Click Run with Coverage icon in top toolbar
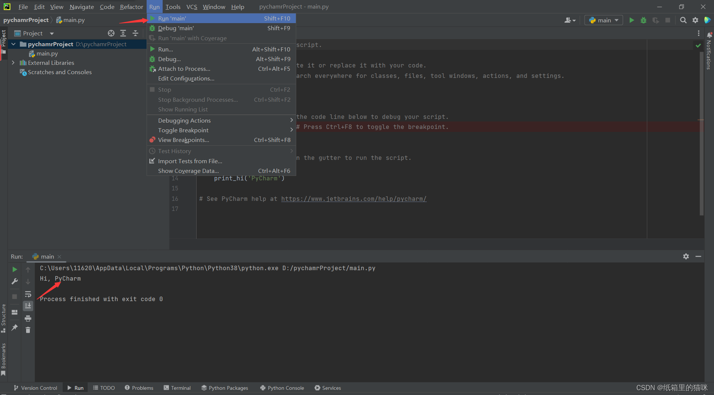The width and height of the screenshot is (714, 395). (655, 20)
